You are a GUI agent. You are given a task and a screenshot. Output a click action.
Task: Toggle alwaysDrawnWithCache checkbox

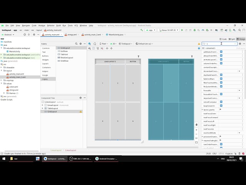click(221, 55)
